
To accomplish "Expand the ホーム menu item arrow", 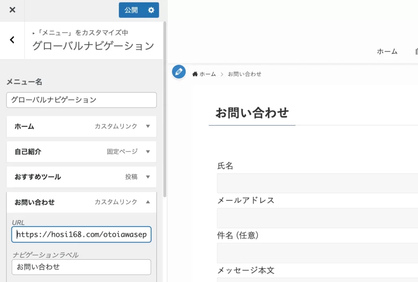I will (x=148, y=126).
